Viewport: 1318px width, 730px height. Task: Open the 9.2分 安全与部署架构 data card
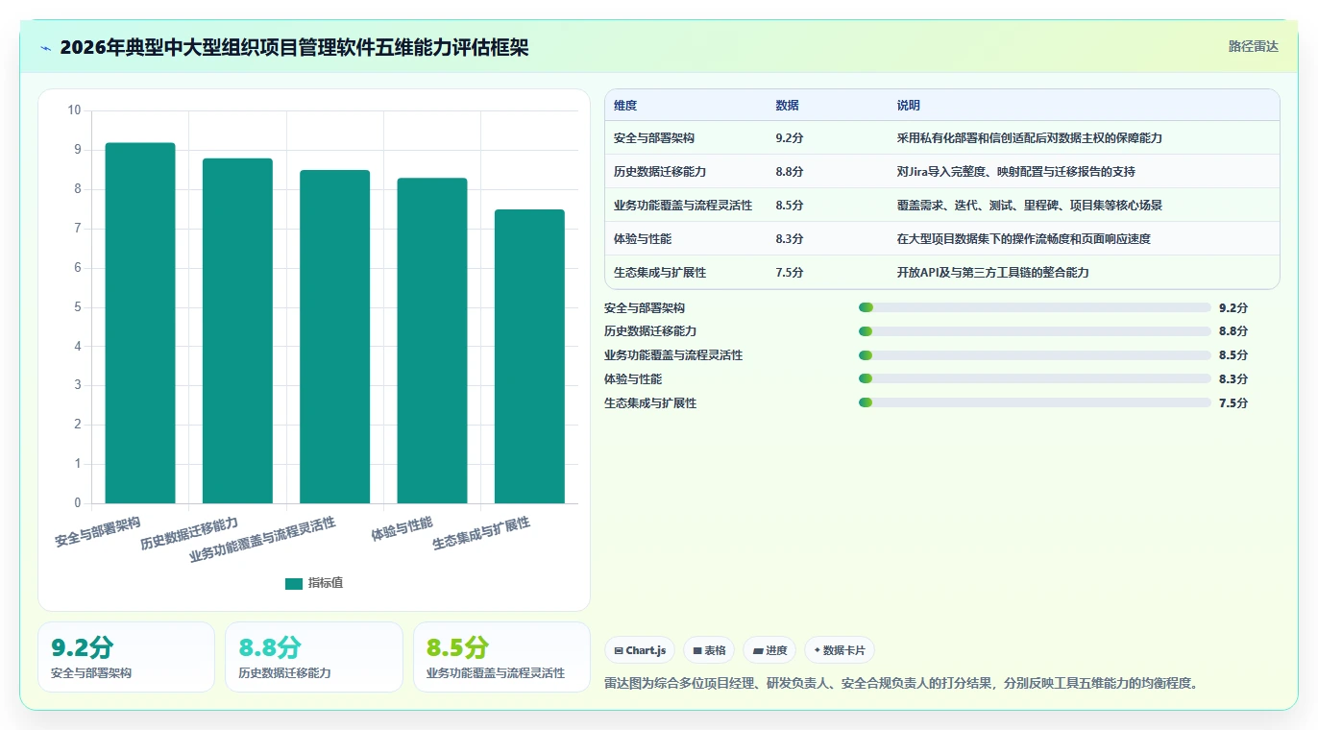click(x=126, y=657)
